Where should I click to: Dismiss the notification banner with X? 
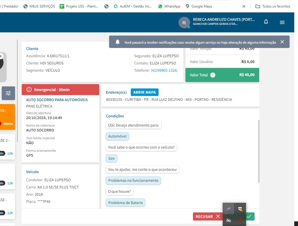tap(282, 42)
